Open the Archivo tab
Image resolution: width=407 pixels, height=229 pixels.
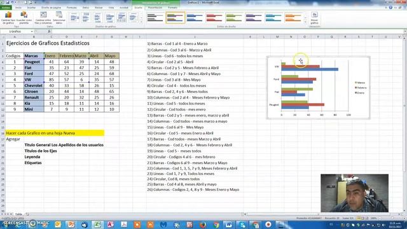click(x=6, y=8)
